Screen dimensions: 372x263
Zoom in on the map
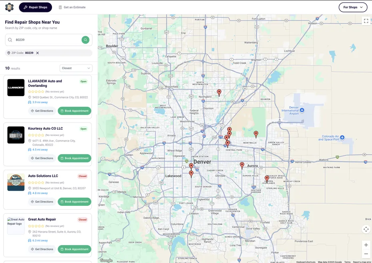tap(365, 244)
